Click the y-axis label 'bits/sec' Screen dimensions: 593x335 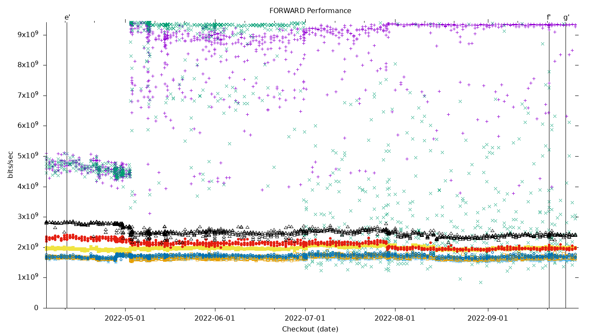point(11,164)
